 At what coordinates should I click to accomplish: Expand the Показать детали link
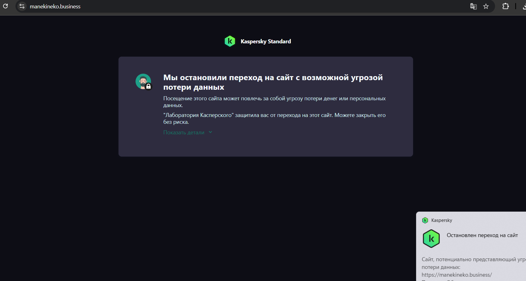pyautogui.click(x=184, y=132)
